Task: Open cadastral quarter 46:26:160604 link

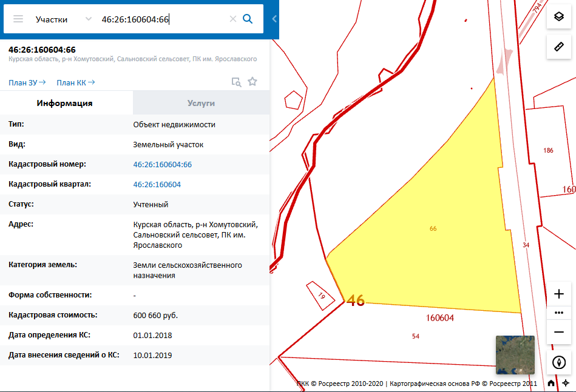Action: [x=157, y=184]
